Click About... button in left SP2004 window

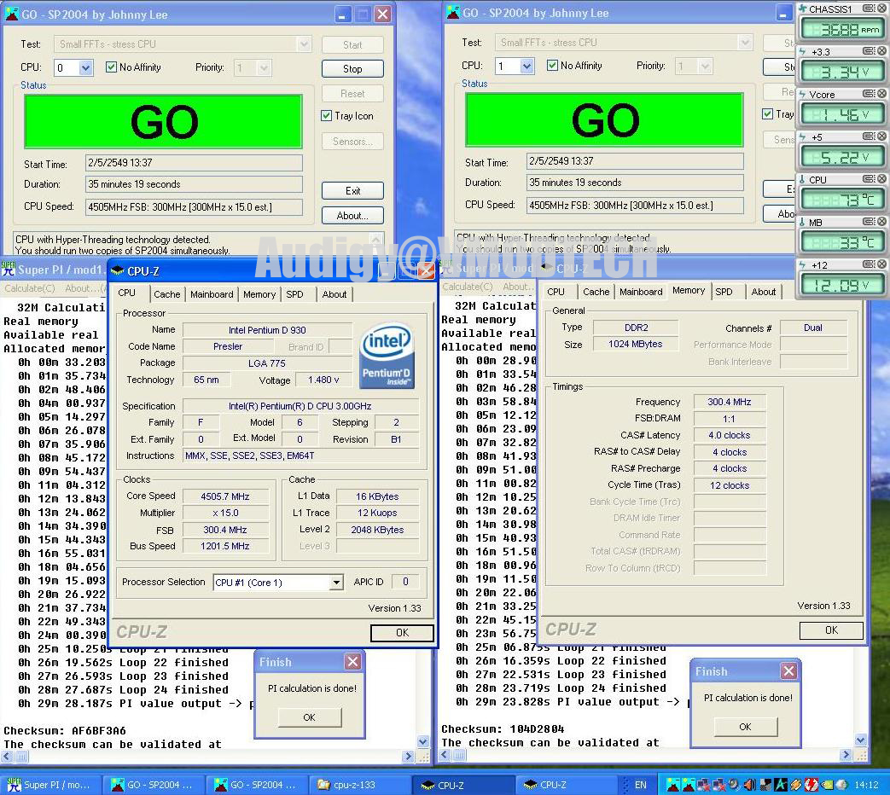coord(352,216)
